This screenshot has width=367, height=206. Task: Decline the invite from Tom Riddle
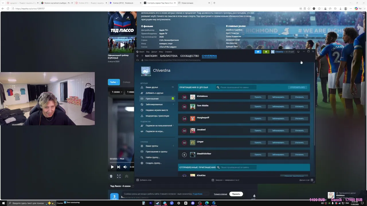pyautogui.click(x=299, y=107)
